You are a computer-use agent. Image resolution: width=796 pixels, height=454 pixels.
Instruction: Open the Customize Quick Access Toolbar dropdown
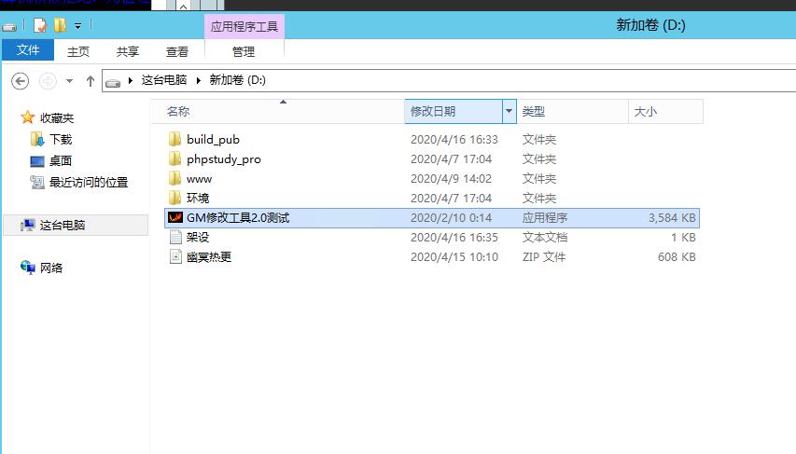click(x=78, y=26)
